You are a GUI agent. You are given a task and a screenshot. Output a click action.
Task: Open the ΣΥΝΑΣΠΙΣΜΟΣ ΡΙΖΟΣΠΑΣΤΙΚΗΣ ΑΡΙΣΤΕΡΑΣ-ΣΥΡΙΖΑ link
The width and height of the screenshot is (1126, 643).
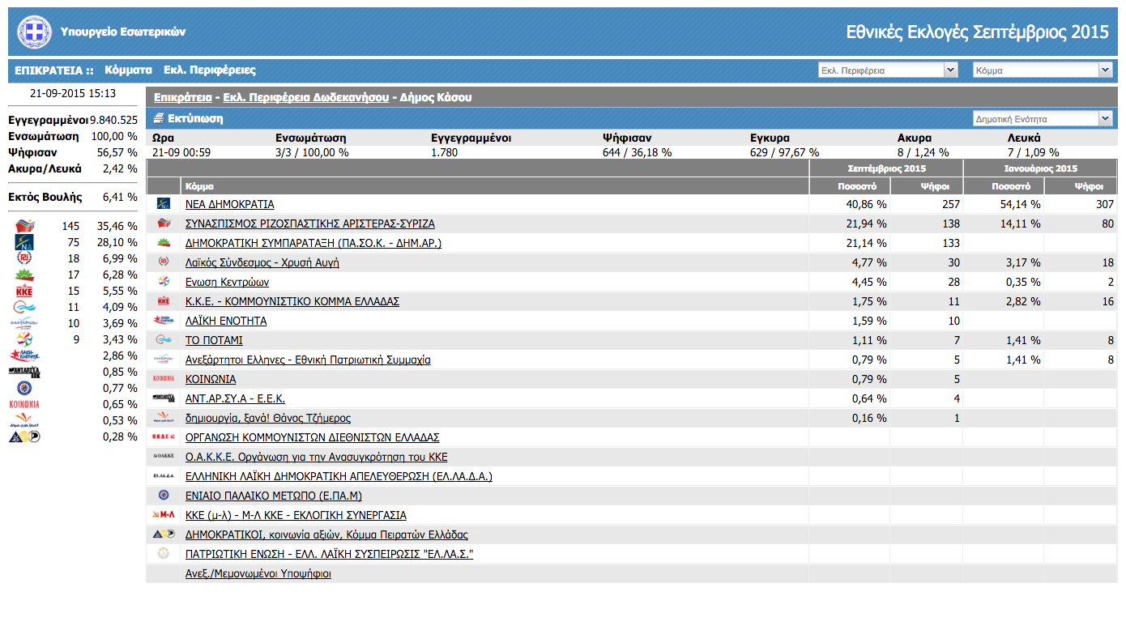click(310, 224)
